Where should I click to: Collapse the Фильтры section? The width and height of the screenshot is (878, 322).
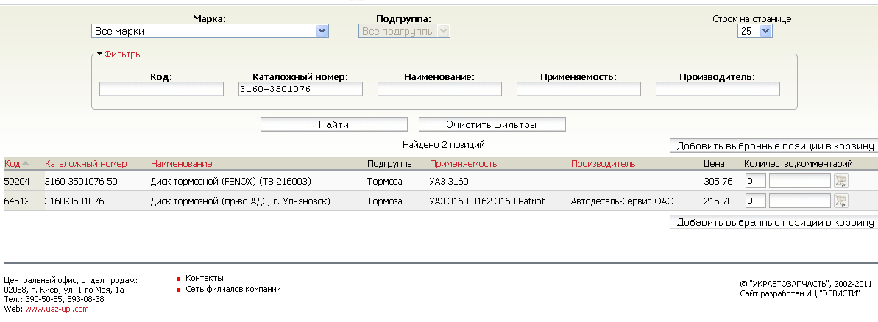pos(119,54)
